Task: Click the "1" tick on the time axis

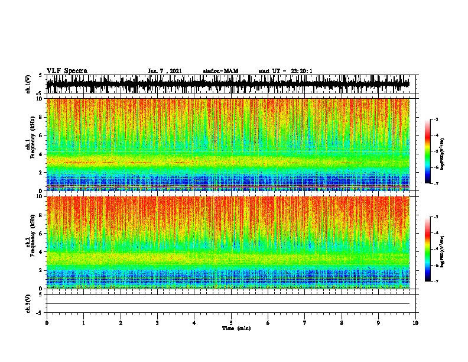Action: tap(83, 323)
